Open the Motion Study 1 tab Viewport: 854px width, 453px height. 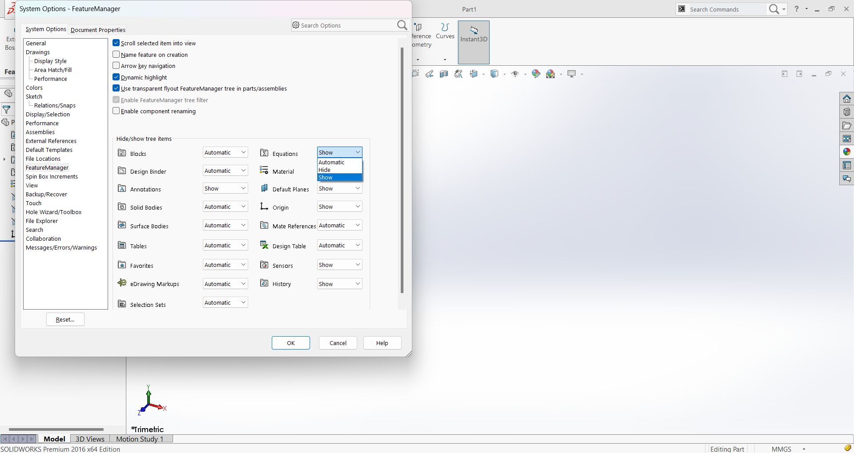[140, 439]
